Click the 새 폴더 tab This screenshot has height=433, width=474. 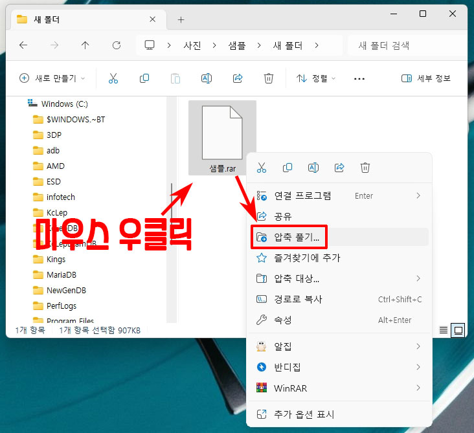[88, 19]
